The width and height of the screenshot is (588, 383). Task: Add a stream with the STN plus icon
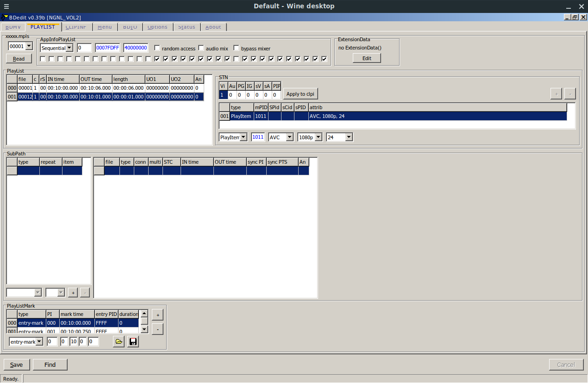pos(556,93)
